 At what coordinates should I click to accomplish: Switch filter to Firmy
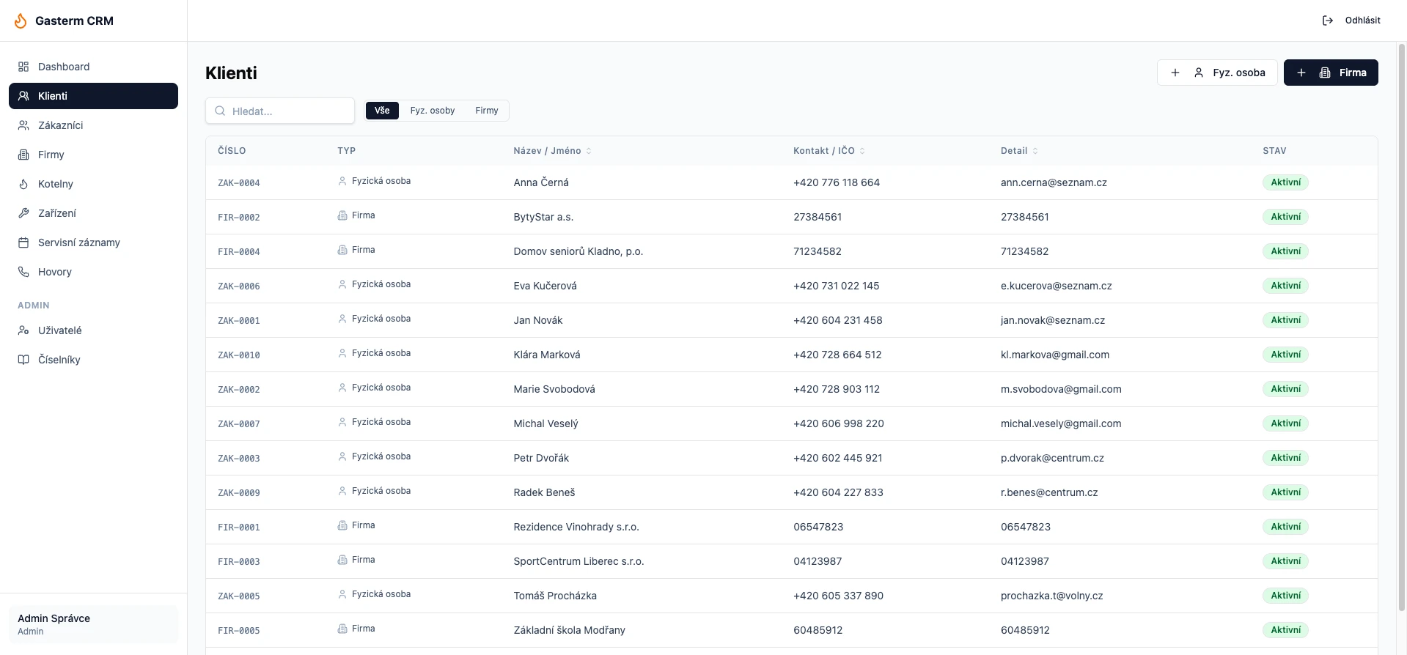coord(487,111)
